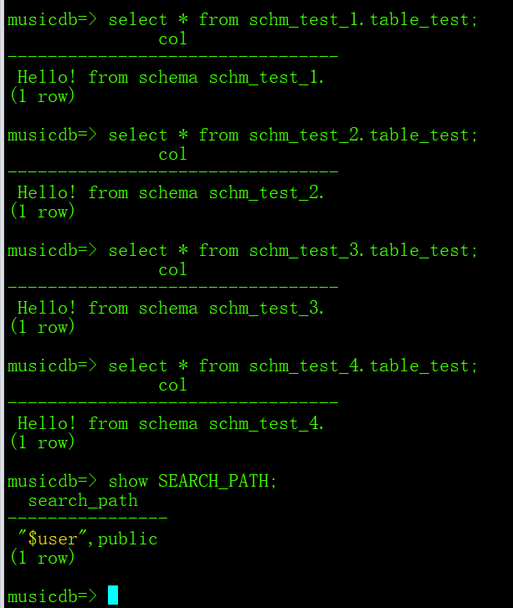This screenshot has width=513, height=608.
Task: Click the first query selecting from schm_test_1.table_test
Action: (x=293, y=19)
